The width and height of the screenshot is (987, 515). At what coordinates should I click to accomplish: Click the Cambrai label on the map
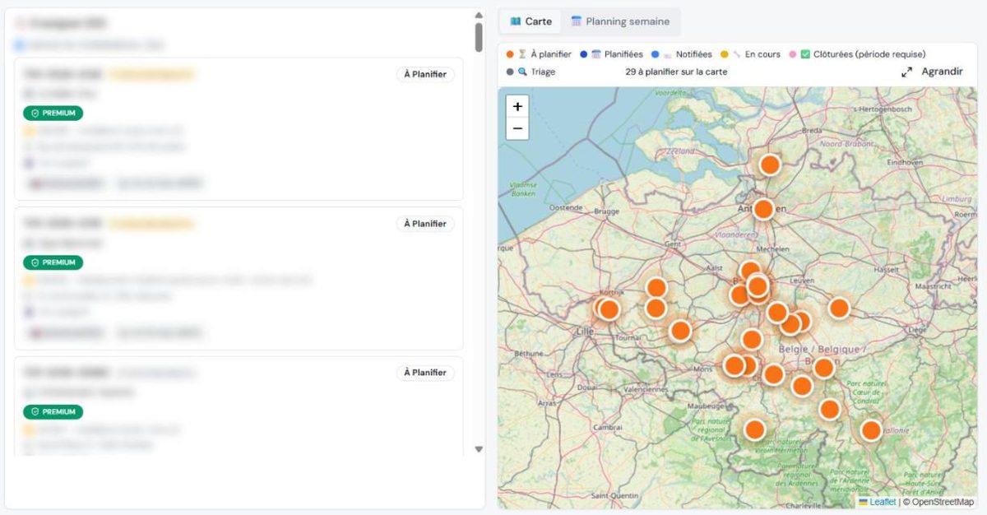(x=608, y=427)
